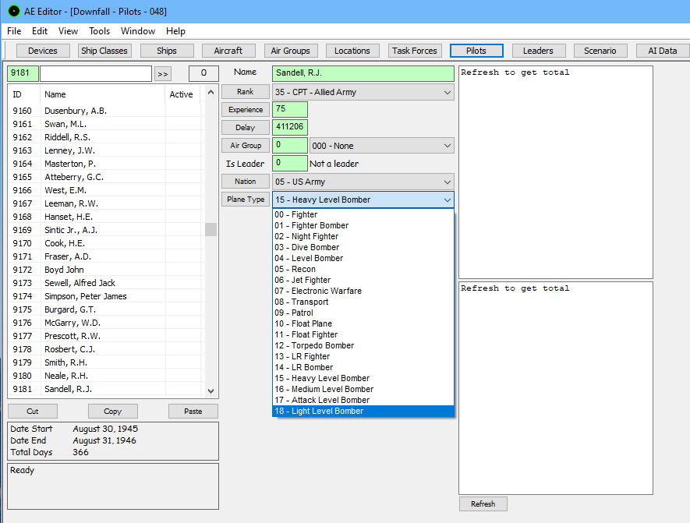Switch to the Ships tab
Viewport: 690px width, 523px height.
pos(167,51)
